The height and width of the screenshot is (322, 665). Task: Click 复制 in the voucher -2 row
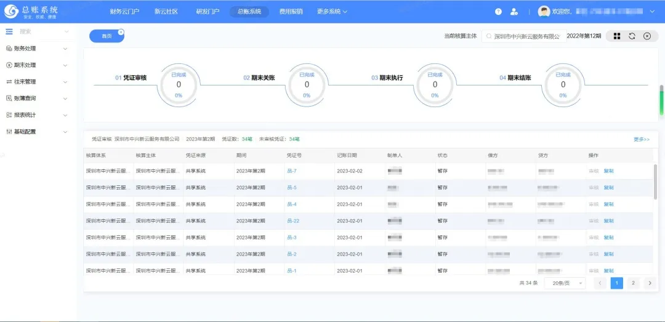(608, 254)
